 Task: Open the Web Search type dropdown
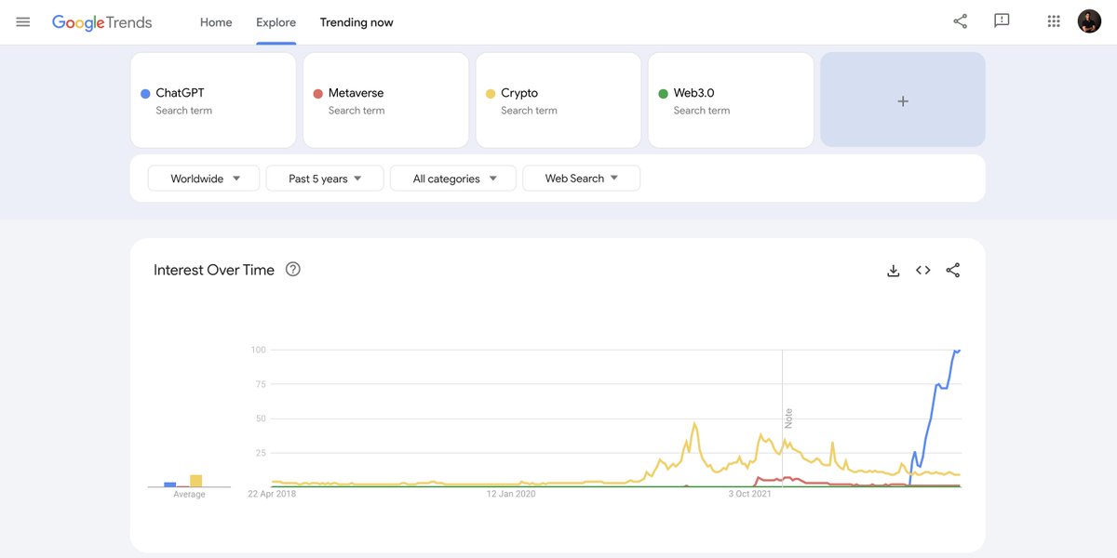(582, 179)
